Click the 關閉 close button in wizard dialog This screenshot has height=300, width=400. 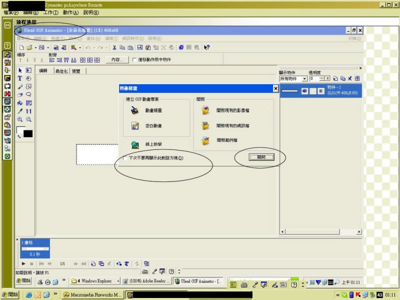[x=261, y=157]
